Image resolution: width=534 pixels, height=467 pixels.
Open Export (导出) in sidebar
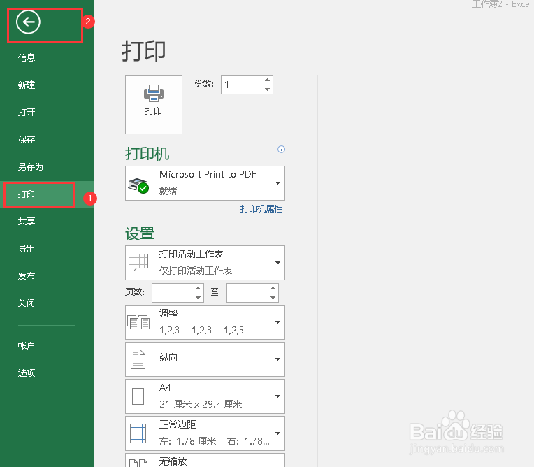coord(27,249)
